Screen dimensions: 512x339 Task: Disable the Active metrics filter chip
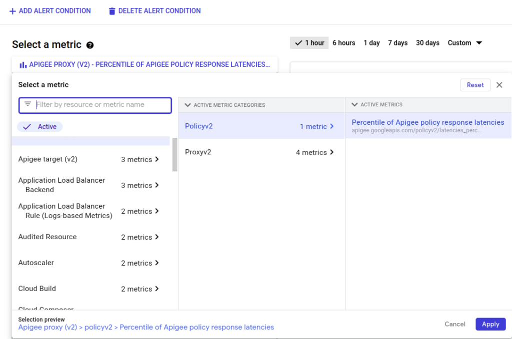coord(39,126)
